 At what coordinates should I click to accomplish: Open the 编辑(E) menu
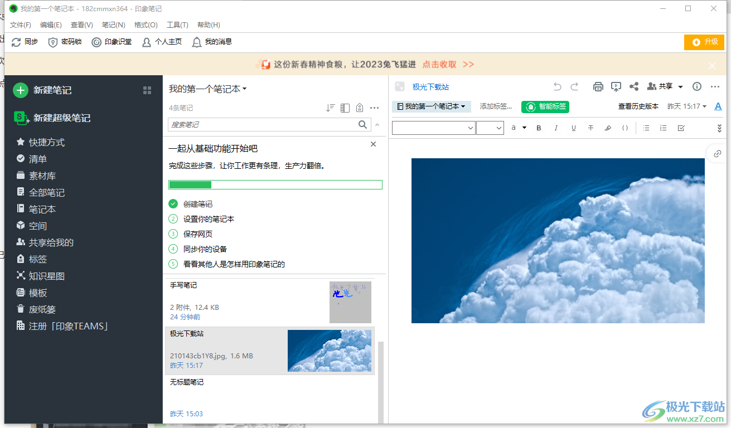[x=51, y=25]
